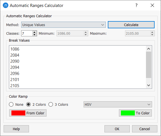The image size is (161, 136).
Task: Choose the 3 Colors radio button
Action: [x=51, y=104]
